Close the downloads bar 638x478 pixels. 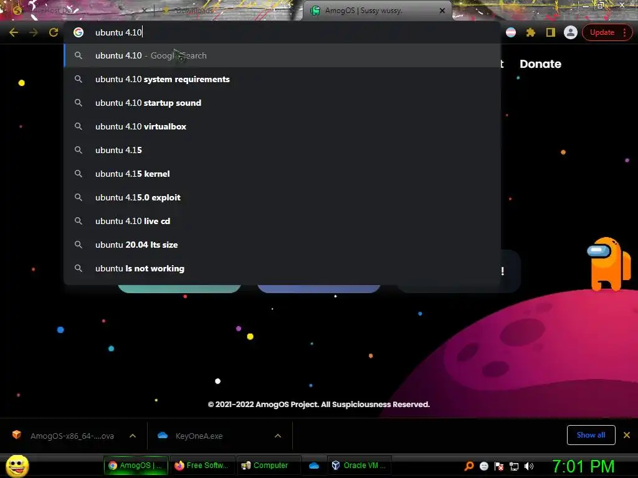click(x=627, y=435)
